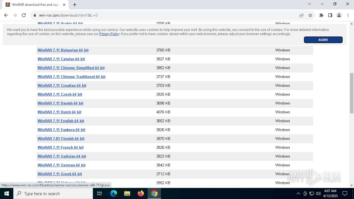Open the Chrome profile avatar
This screenshot has height=199, width=354.
click(x=339, y=15)
